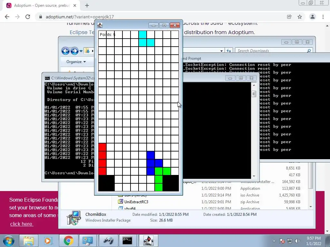
Task: Click the '8,651 KB' size cell
Action: tap(293, 168)
